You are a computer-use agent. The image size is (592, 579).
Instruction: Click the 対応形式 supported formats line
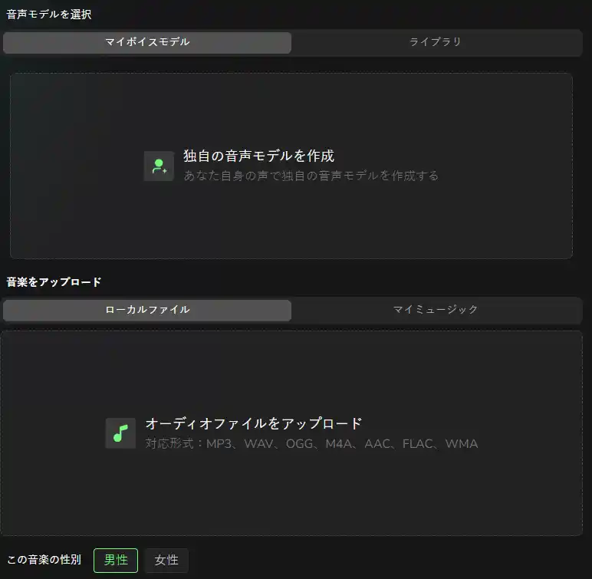coord(311,443)
